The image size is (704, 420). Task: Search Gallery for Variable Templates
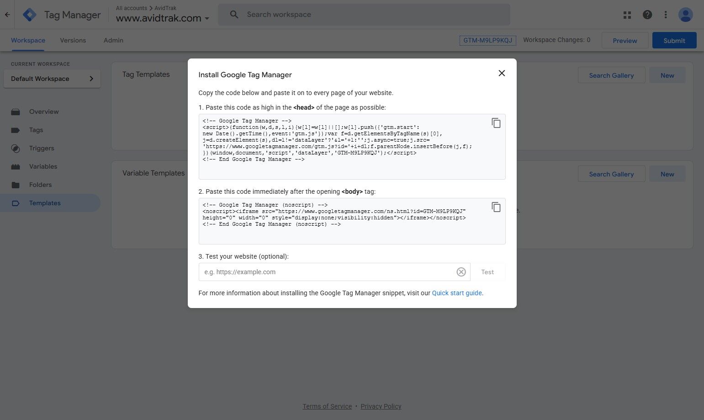pyautogui.click(x=611, y=174)
